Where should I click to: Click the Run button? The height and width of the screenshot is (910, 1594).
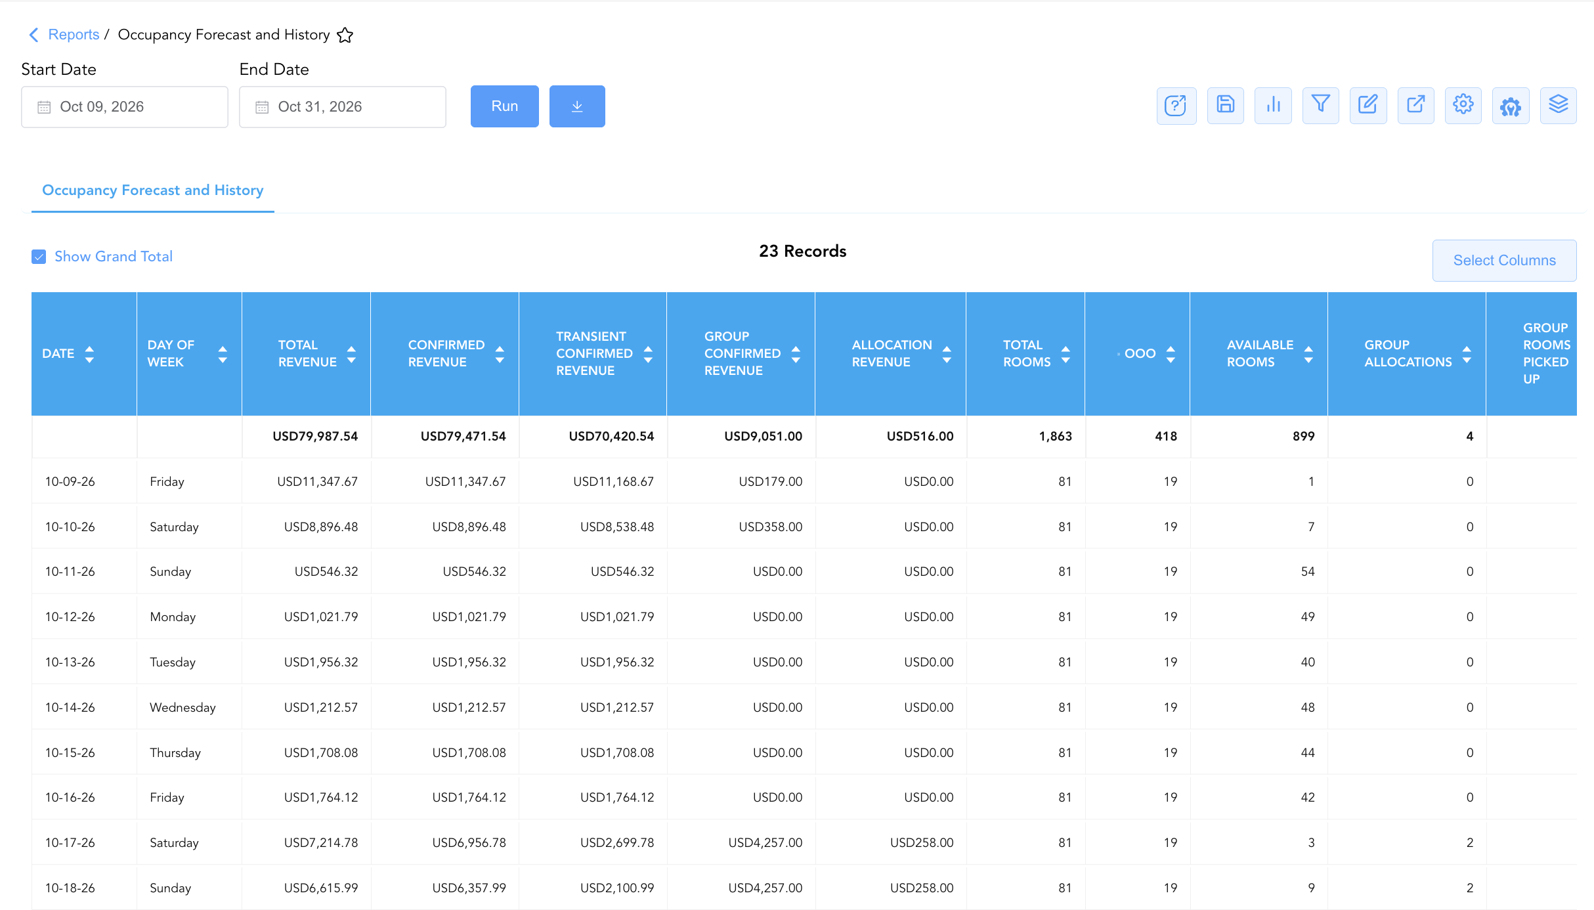[505, 106]
